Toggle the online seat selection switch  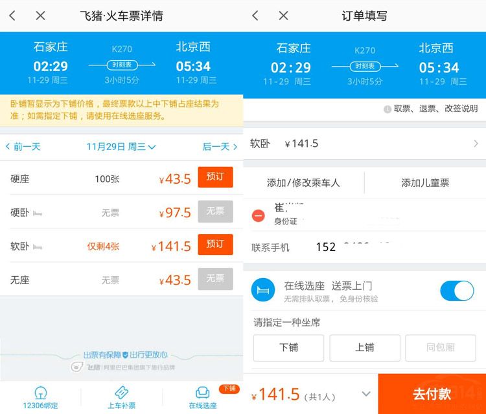pos(457,291)
